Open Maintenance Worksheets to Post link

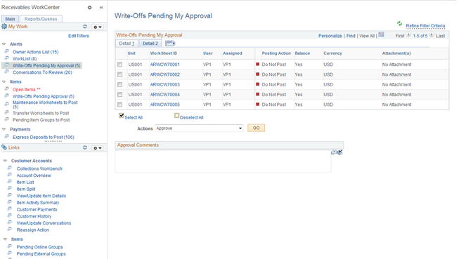click(45, 105)
